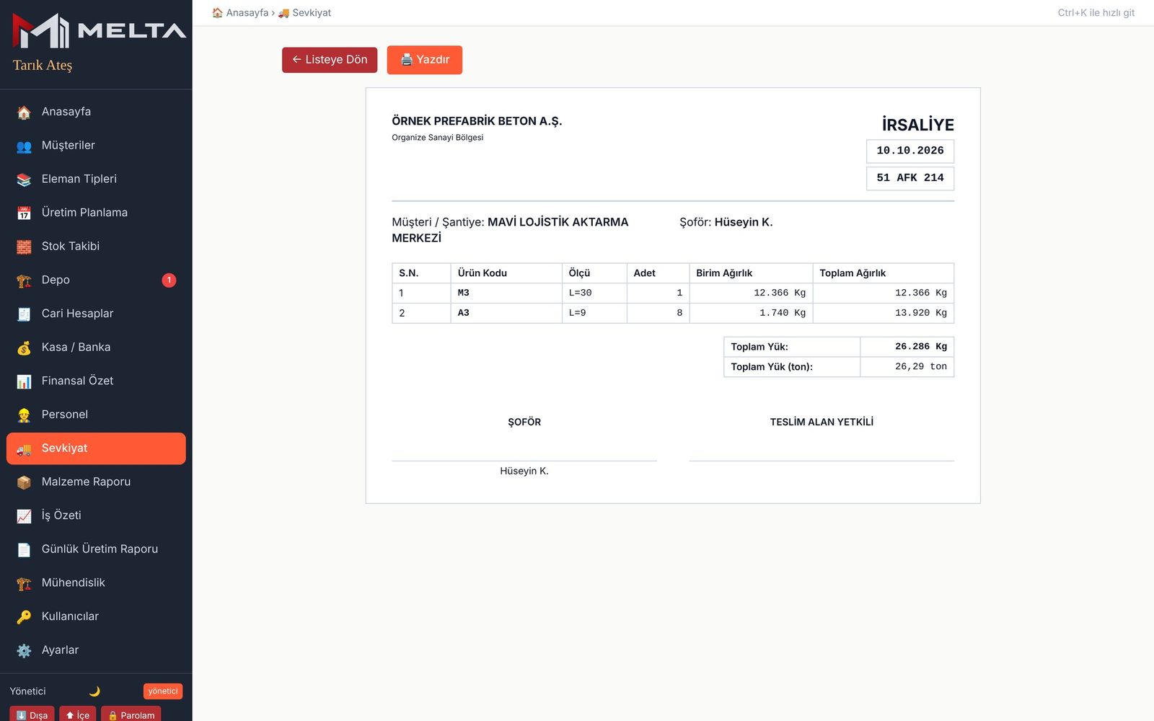This screenshot has width=1154, height=721.
Task: Return to list via Listeye Dön
Action: click(330, 60)
